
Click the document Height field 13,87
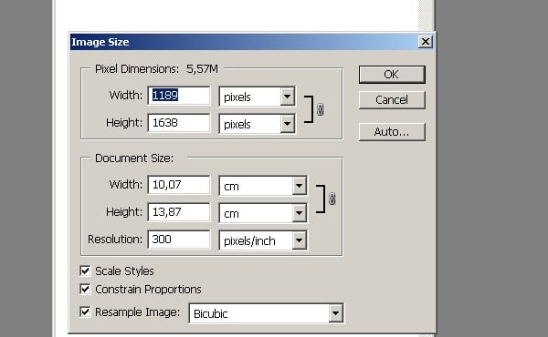click(179, 212)
